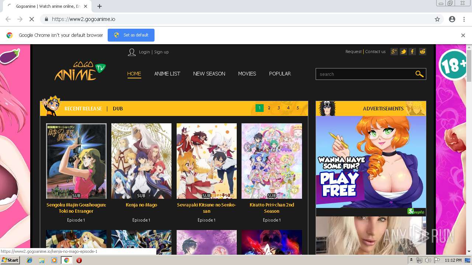Go back to the previous page
Viewport: 472px width, 265px height.
click(x=8, y=19)
